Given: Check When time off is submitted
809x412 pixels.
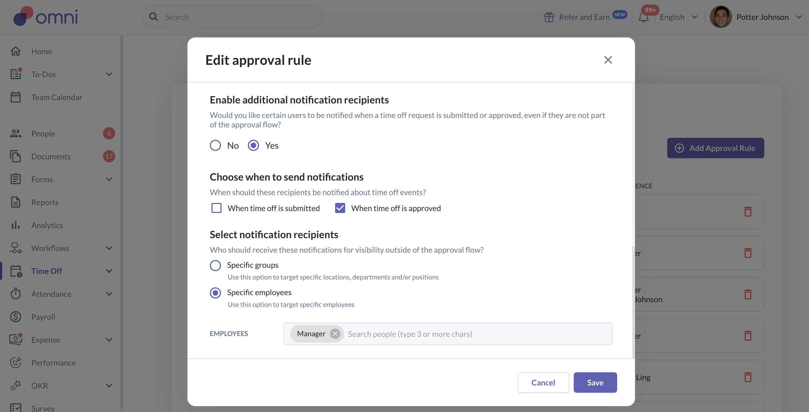Looking at the screenshot, I should click(x=217, y=208).
